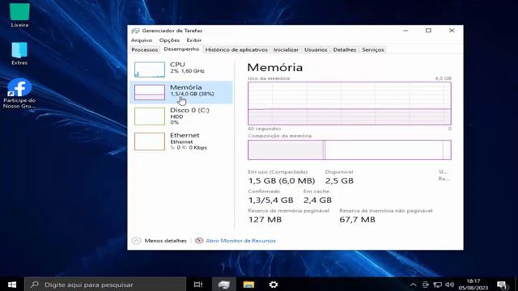Open the Facebook group shortcut on desktop
Viewport: 518px width, 291px height.
19,93
